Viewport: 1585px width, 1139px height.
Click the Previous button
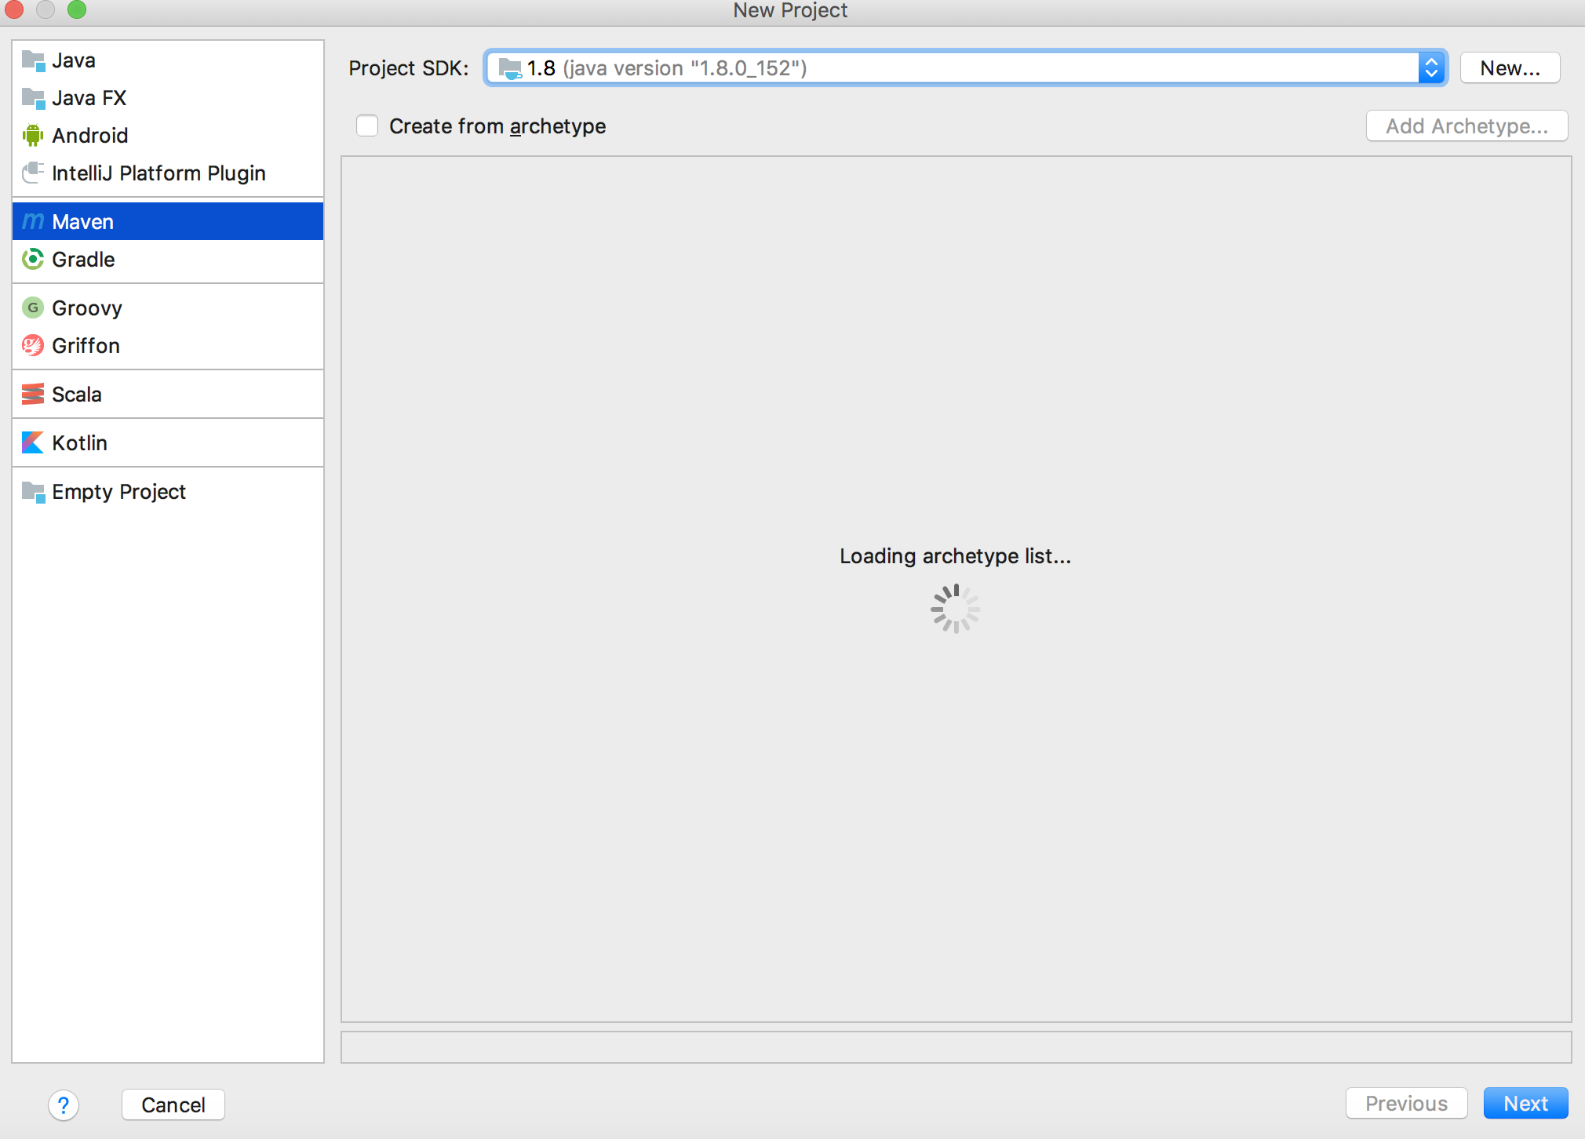(x=1406, y=1104)
